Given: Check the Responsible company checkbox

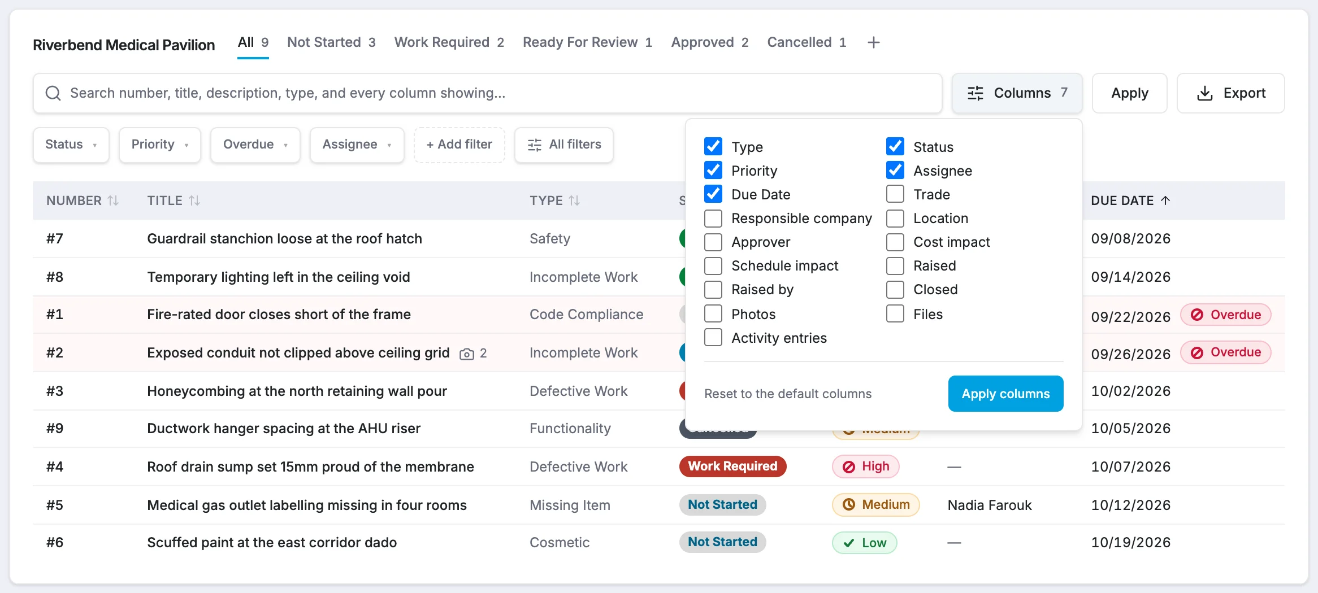Looking at the screenshot, I should (x=713, y=217).
